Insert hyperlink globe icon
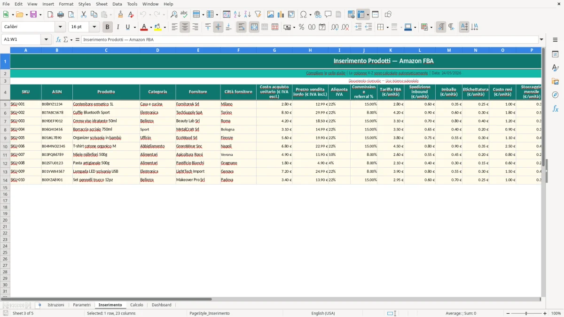Image resolution: width=564 pixels, height=317 pixels. (x=318, y=15)
